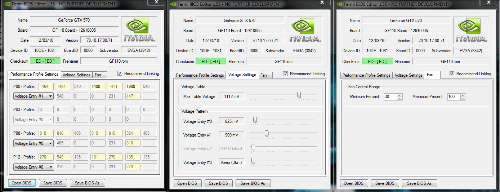The width and height of the screenshot is (500, 192).
Task: Click the P12 profile field showing 540
Action: coord(63,157)
